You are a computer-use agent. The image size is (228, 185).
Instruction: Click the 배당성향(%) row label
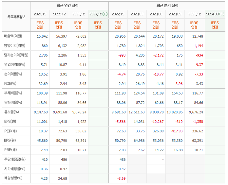point(13,178)
